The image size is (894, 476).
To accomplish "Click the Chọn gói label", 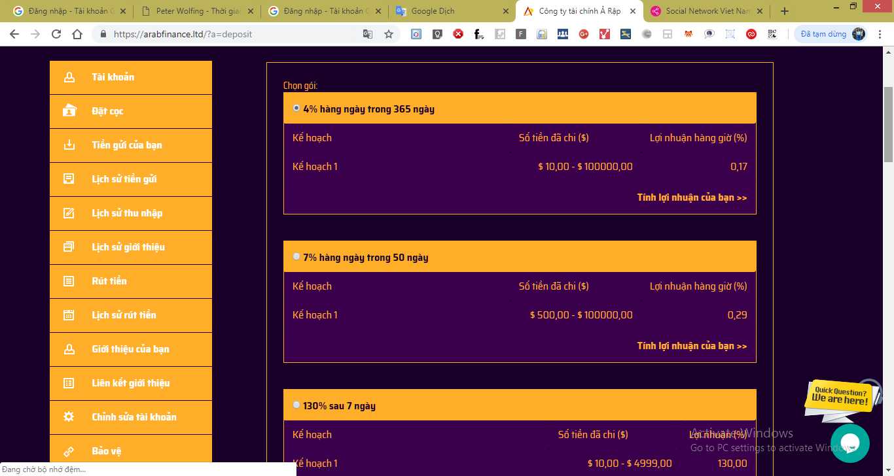I will (300, 86).
